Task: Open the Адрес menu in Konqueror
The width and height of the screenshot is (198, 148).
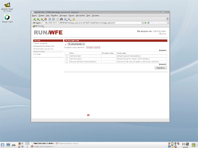Action: [34, 15]
